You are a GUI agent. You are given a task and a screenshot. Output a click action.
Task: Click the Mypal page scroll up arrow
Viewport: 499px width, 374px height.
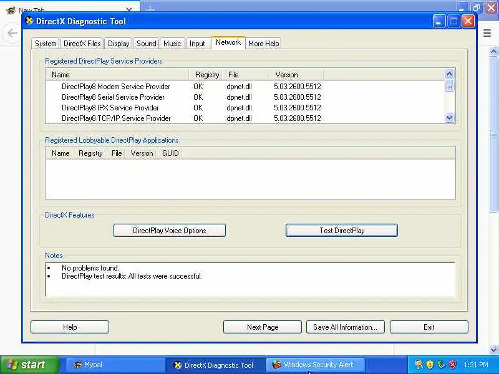[x=493, y=51]
